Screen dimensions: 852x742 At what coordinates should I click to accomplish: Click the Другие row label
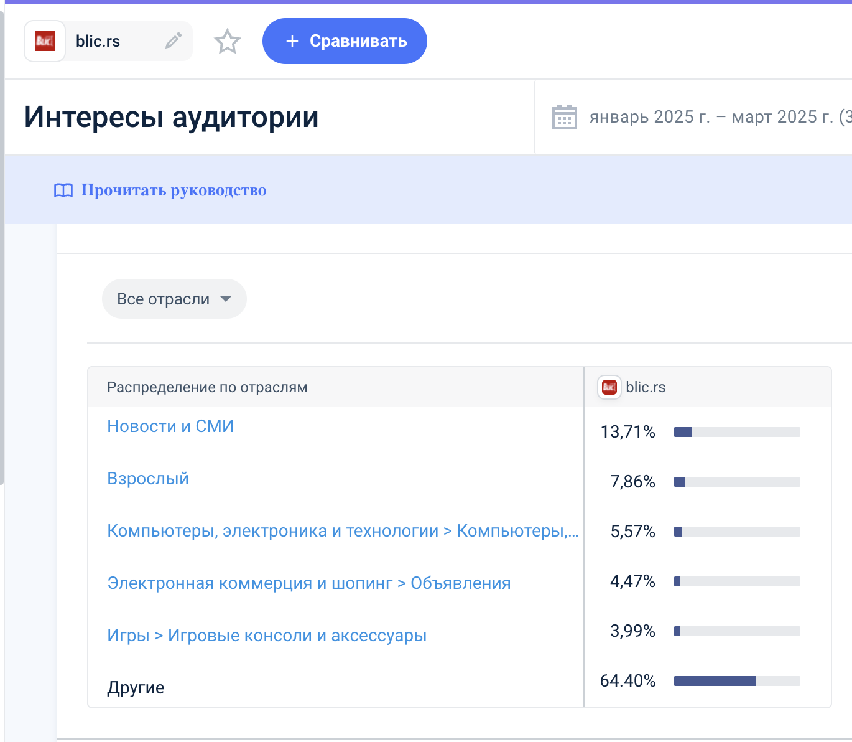coord(136,688)
